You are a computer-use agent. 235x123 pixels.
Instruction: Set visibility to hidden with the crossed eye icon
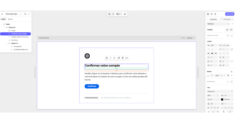point(231,30)
